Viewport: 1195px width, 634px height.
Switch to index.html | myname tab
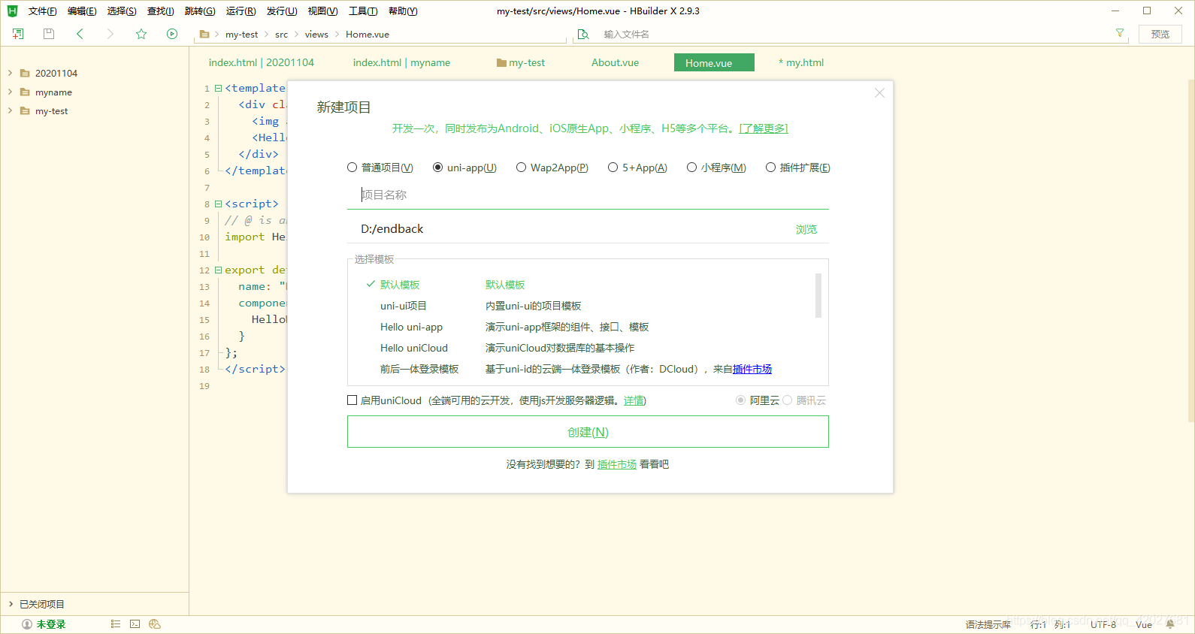tap(401, 62)
